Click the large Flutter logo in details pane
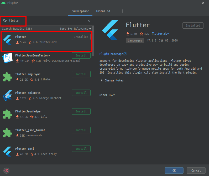 point(110,30)
